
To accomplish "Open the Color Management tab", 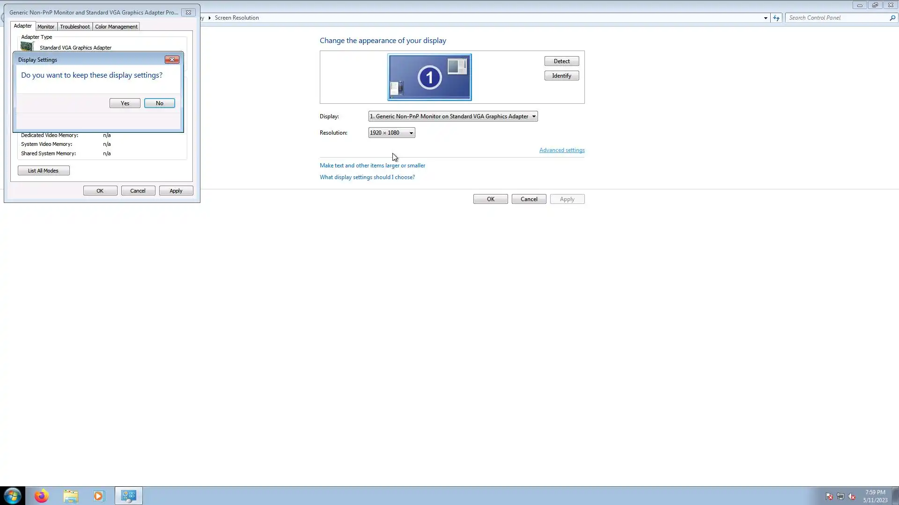I will point(116,27).
